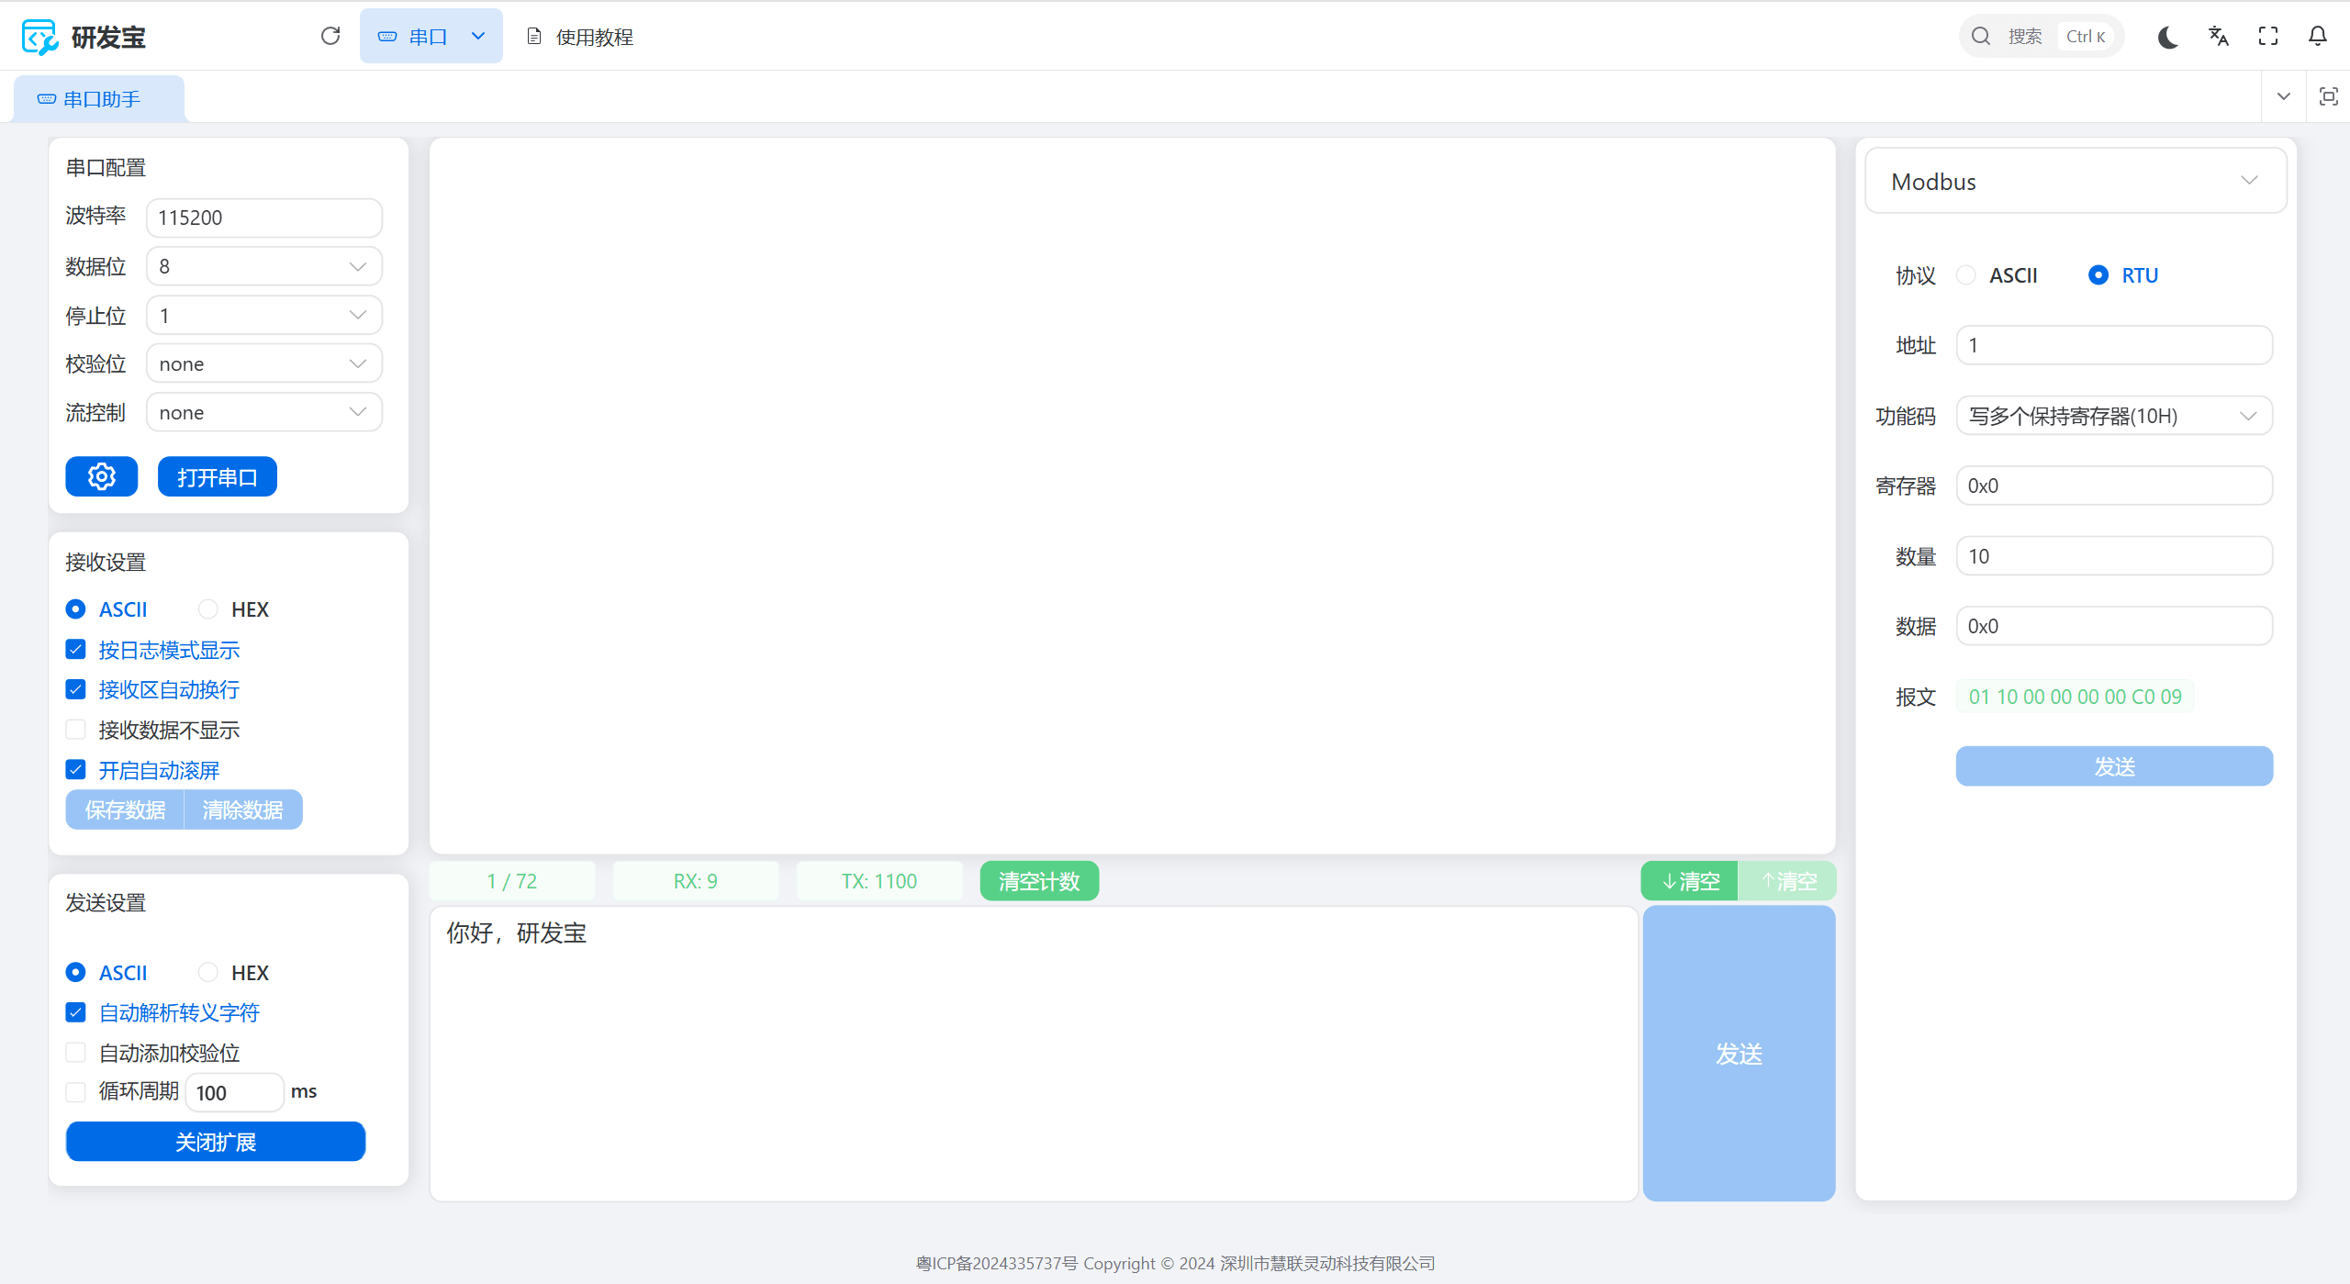2350x1284 pixels.
Task: Click the 打开串口 button
Action: pyautogui.click(x=218, y=476)
